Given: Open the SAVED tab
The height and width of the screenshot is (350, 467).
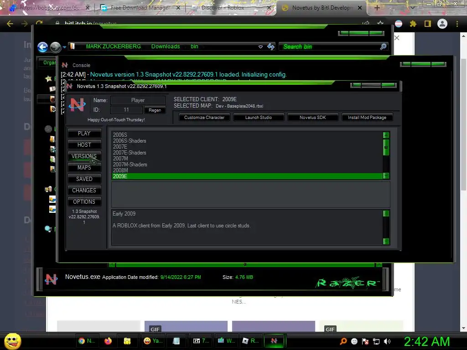Looking at the screenshot, I should pyautogui.click(x=84, y=179).
